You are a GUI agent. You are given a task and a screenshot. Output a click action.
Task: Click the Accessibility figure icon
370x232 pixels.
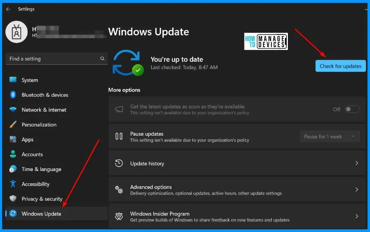tap(13, 184)
